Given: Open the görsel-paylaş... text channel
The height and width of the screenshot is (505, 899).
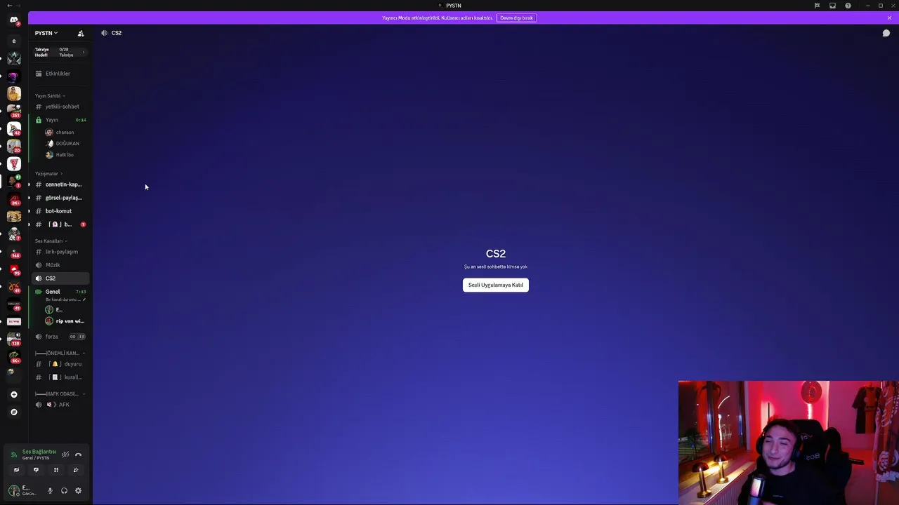Looking at the screenshot, I should click(x=60, y=198).
